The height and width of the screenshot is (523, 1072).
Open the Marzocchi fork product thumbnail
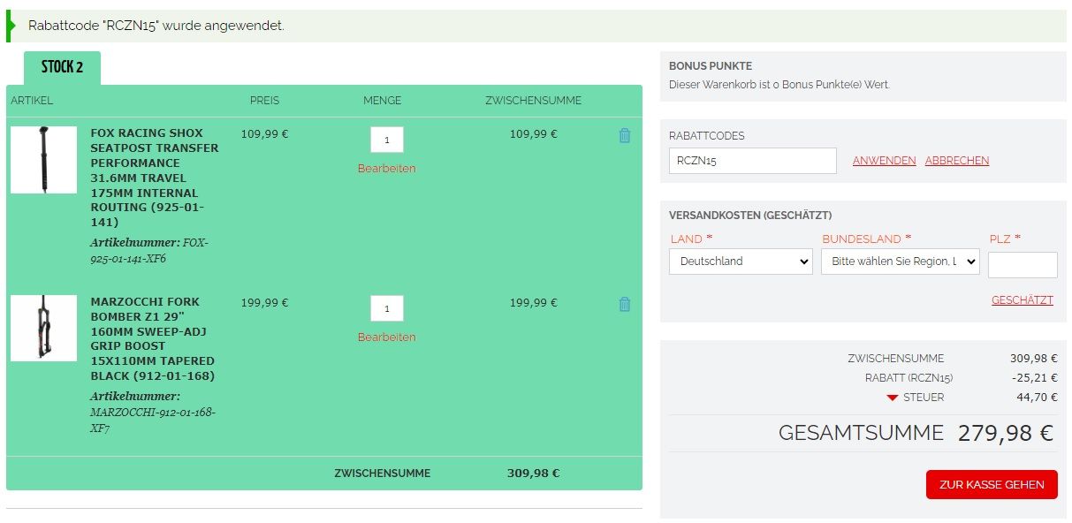43,328
